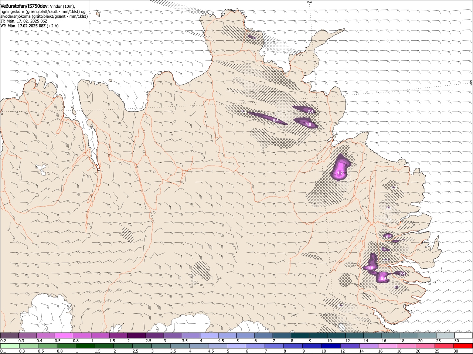Viewport: 473px width, 354px height.
Task: Select lower-scale deep blue swatch between 10 and 12
Action: [x=331, y=346]
